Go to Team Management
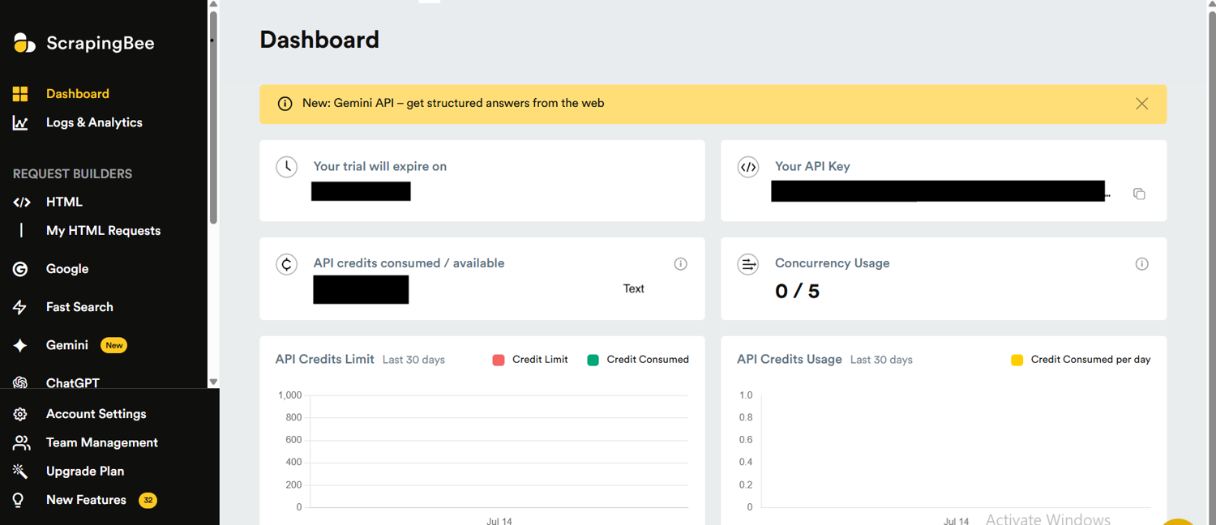 [102, 442]
